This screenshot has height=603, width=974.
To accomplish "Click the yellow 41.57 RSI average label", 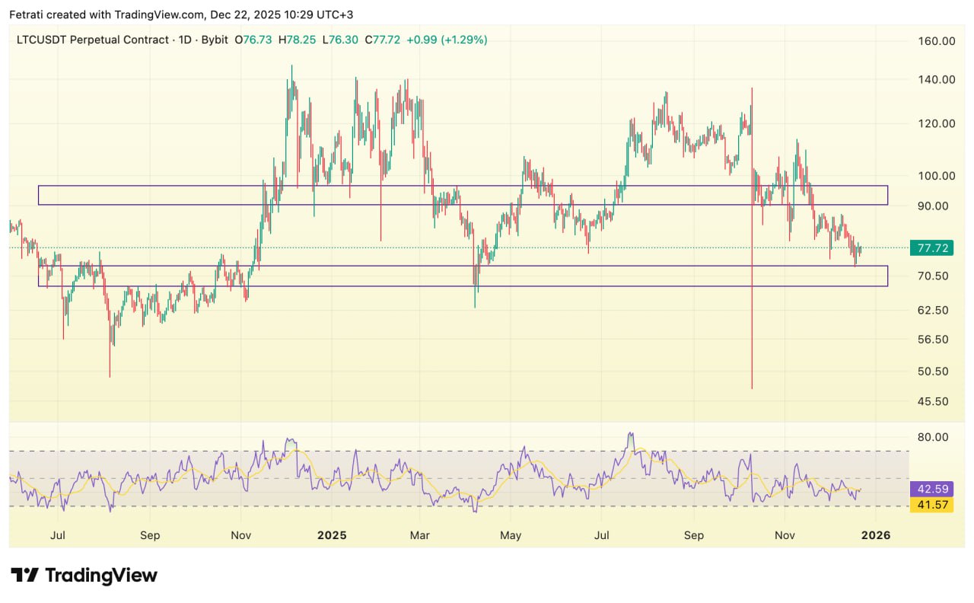I will pyautogui.click(x=931, y=505).
